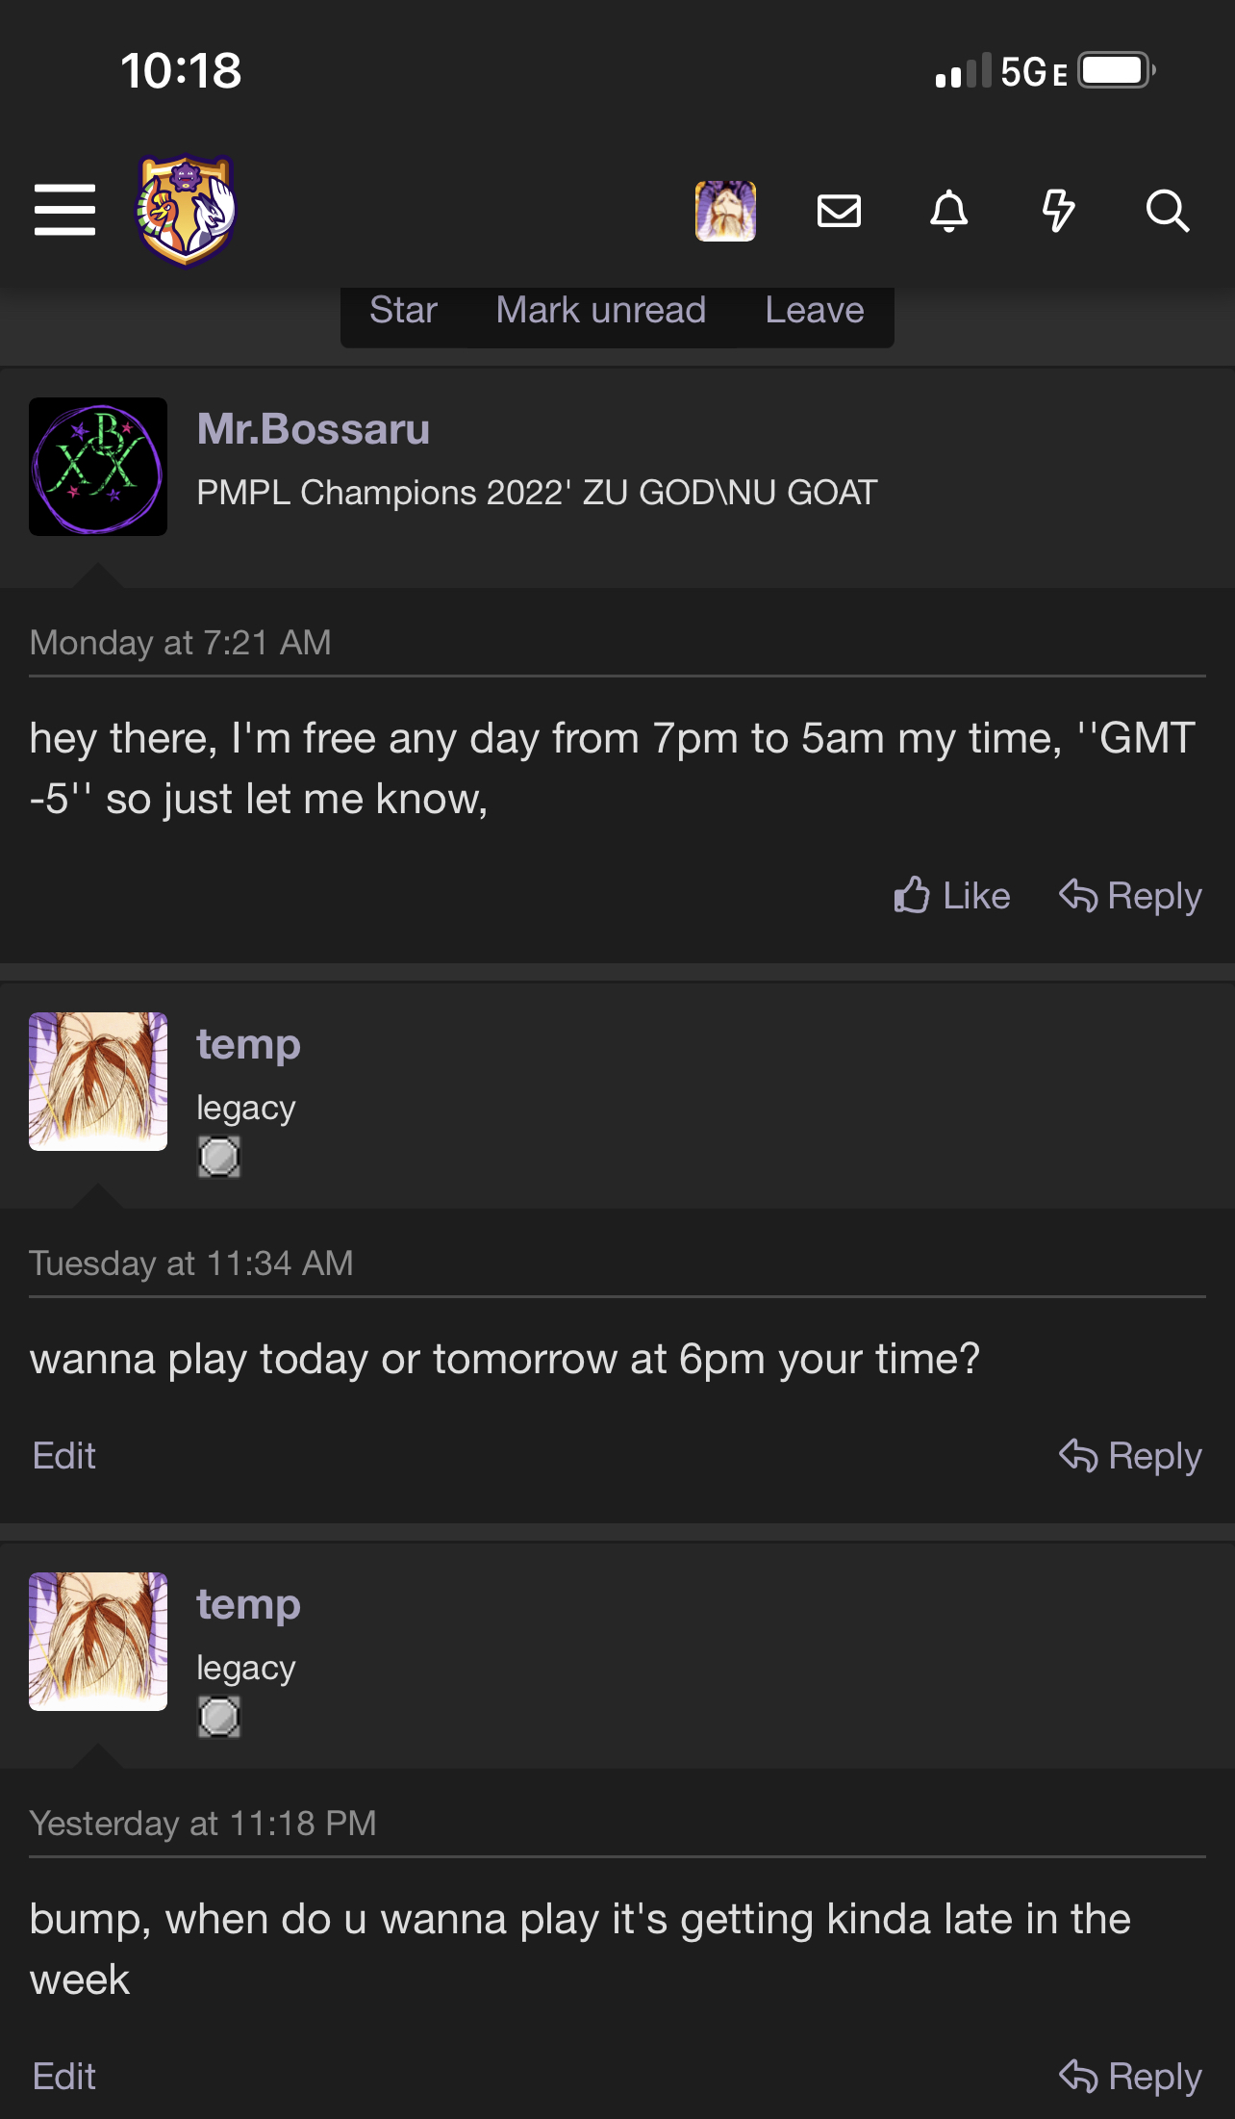Reply to Mr.Bossaru's Monday message

tap(1130, 895)
